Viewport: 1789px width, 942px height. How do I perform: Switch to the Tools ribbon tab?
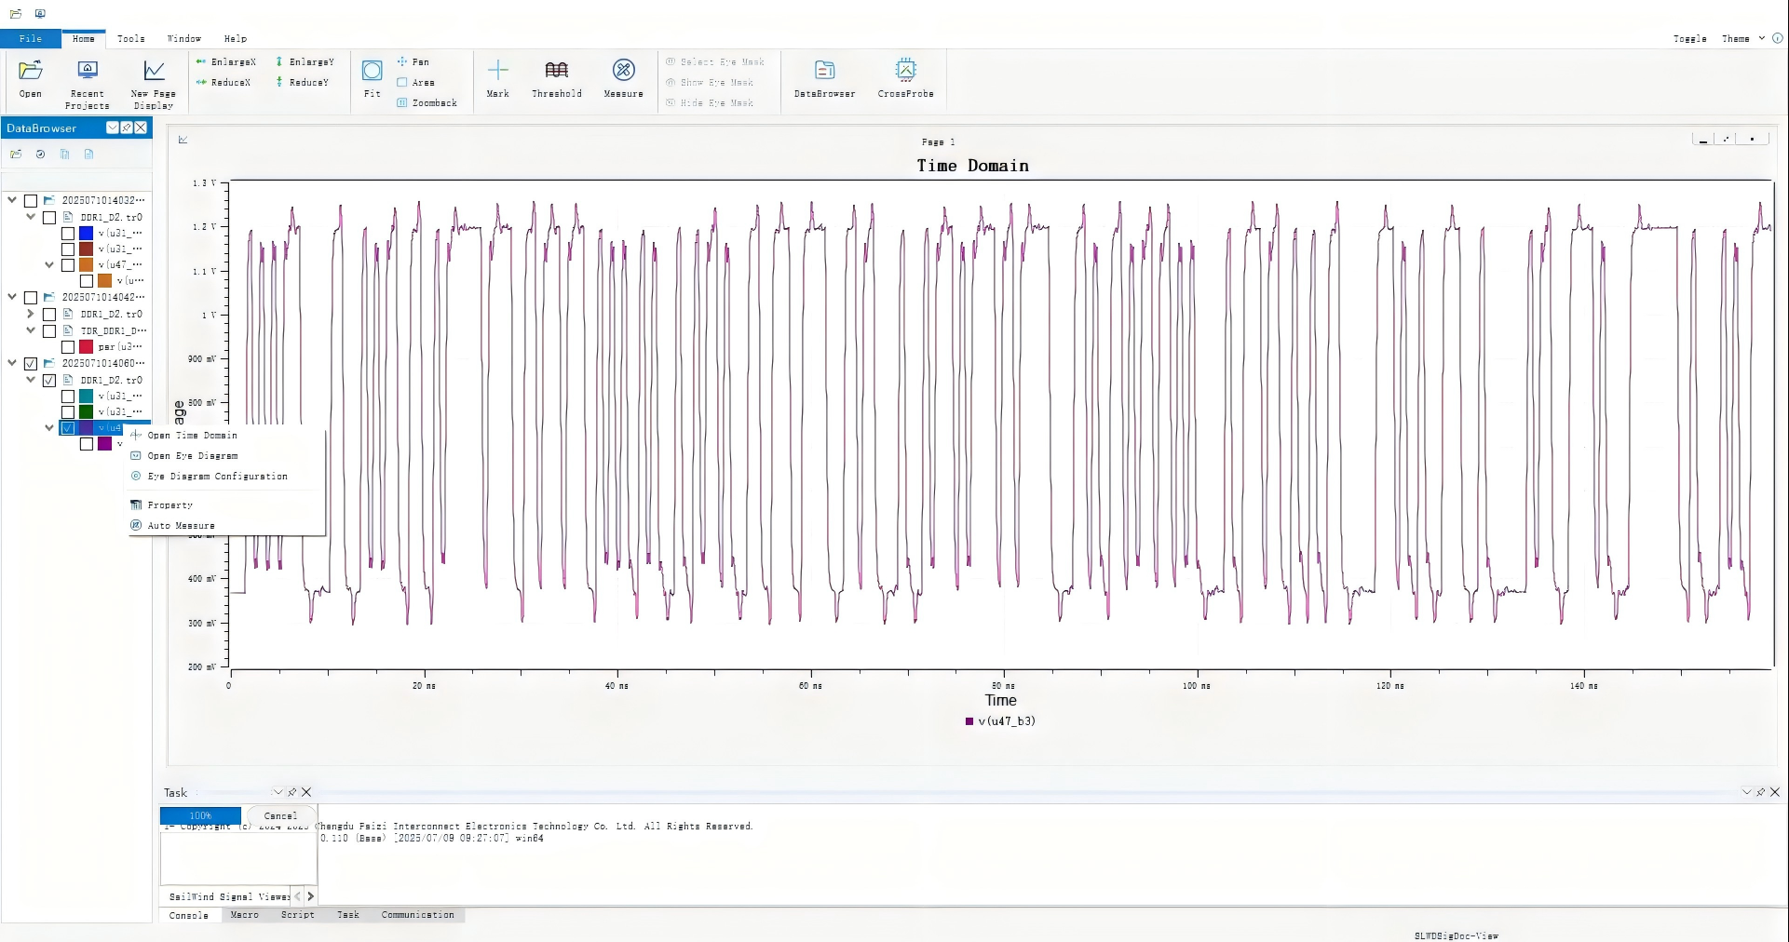[x=131, y=39]
